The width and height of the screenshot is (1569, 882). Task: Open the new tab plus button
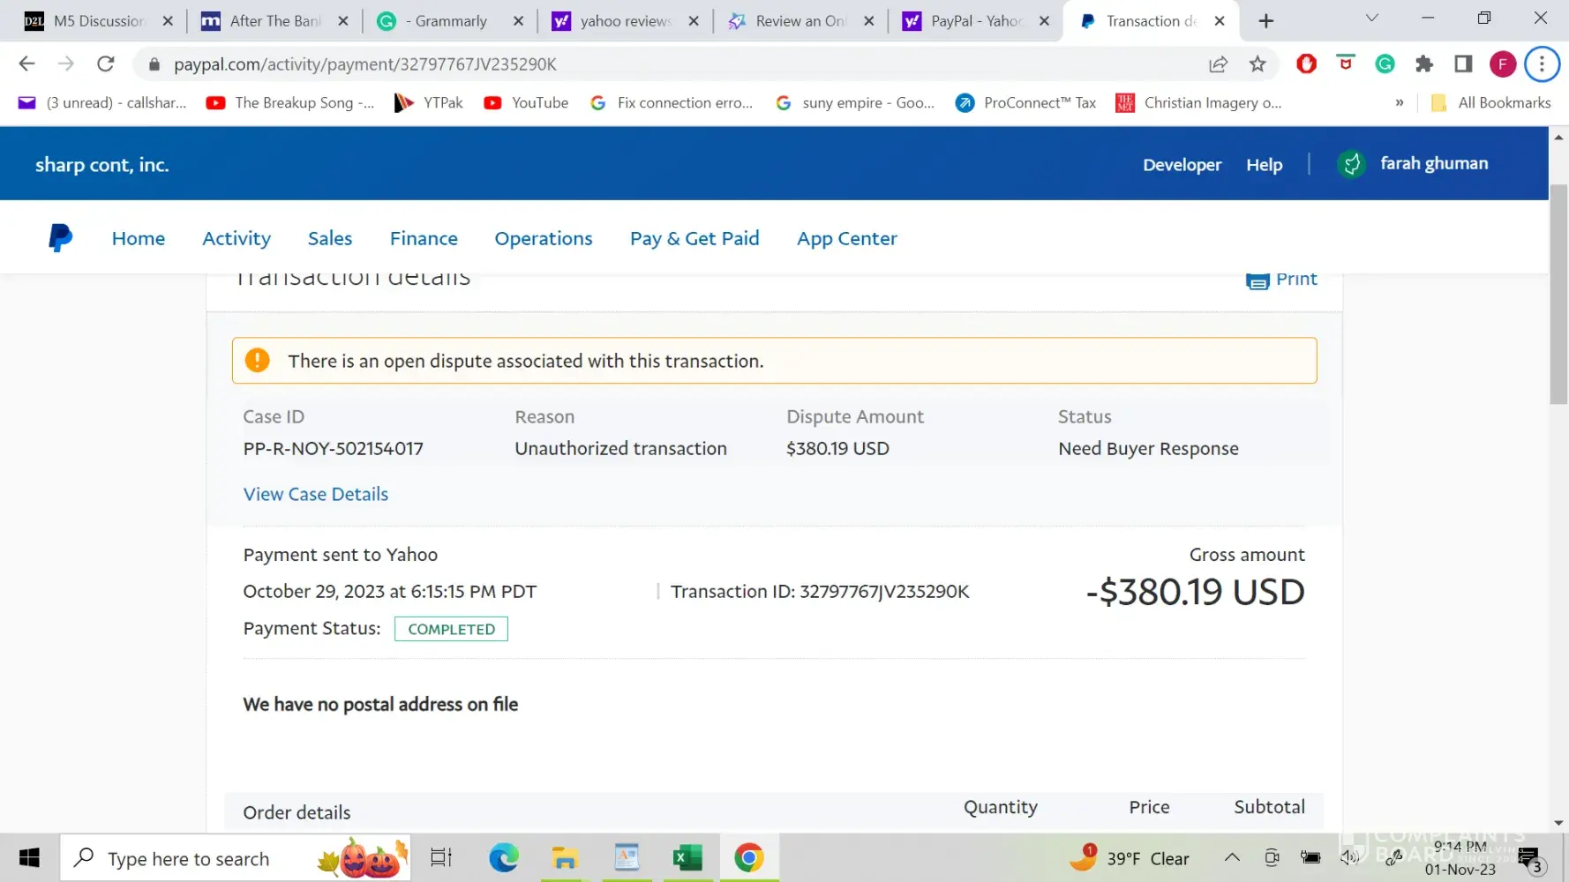click(1266, 21)
